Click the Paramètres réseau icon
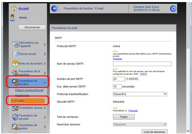 coord(15,108)
